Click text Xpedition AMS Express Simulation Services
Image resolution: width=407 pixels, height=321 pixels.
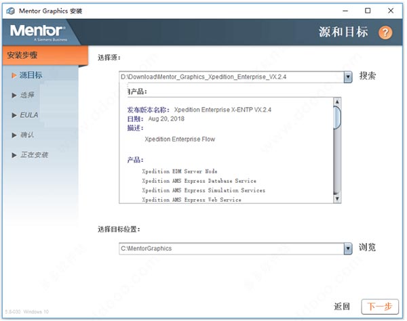(x=203, y=190)
